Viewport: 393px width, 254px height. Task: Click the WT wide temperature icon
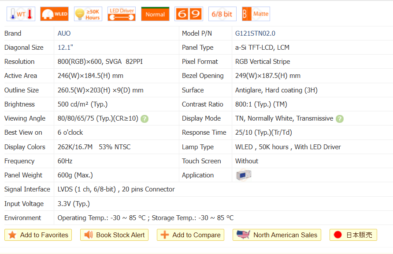point(21,14)
